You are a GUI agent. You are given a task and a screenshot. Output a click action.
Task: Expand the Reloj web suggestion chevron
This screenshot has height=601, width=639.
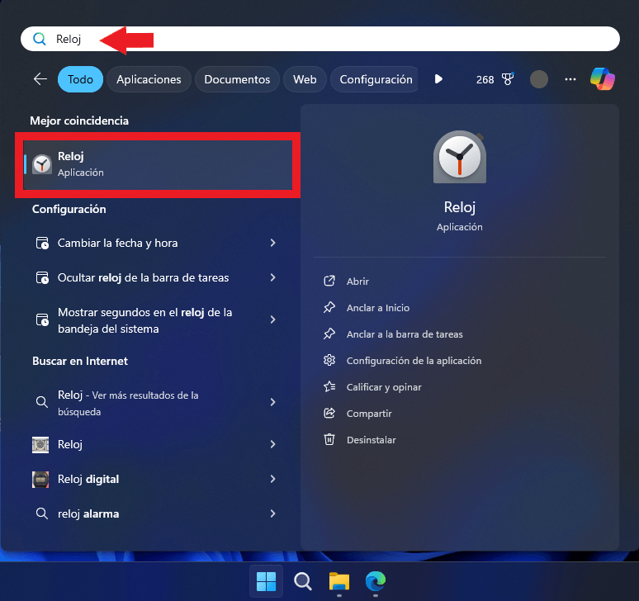tap(272, 444)
